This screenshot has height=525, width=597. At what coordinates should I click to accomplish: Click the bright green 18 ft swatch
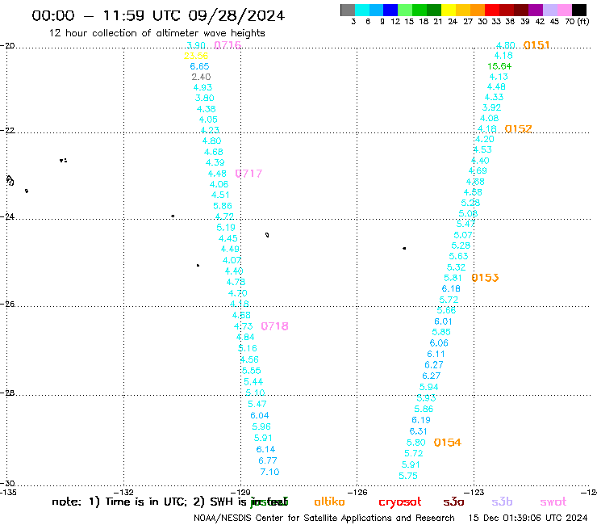pos(420,10)
